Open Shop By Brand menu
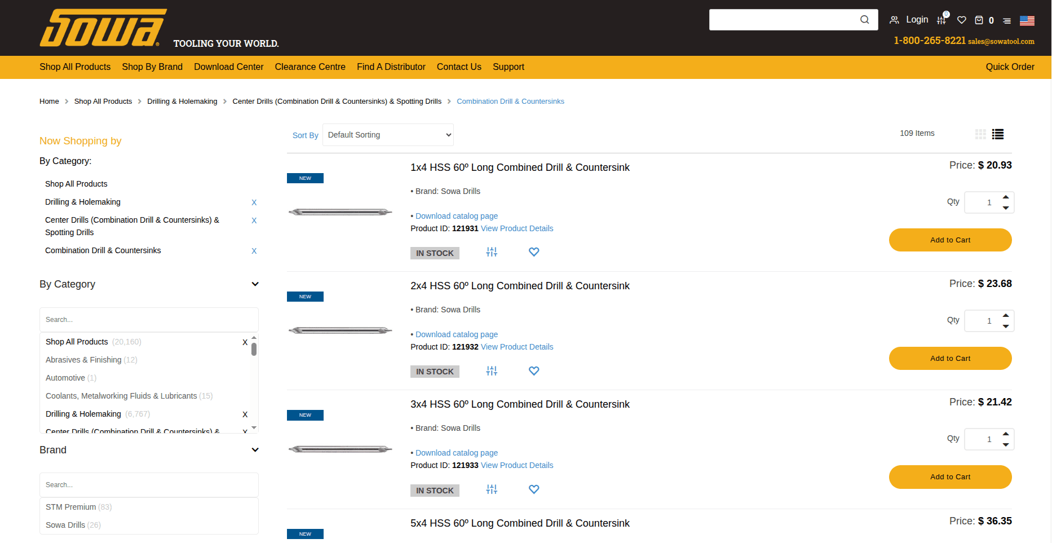Viewport: 1052px width, 543px height. (x=152, y=67)
